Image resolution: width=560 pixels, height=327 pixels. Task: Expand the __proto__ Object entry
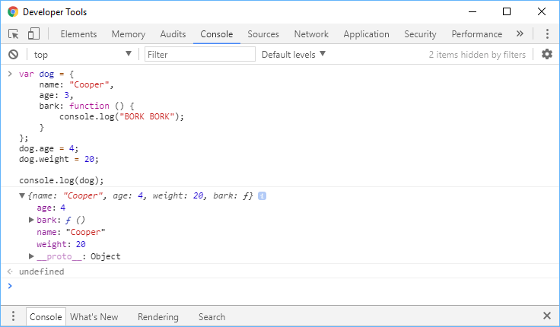31,256
